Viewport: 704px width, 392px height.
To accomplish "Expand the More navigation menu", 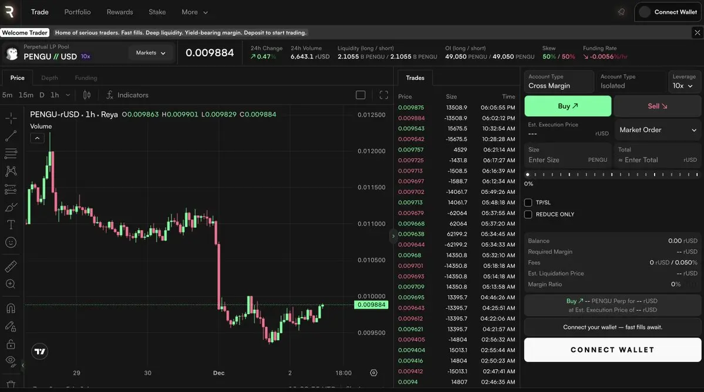I will (x=194, y=12).
